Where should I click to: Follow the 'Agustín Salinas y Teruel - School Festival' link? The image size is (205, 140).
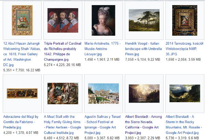tap(102, 125)
